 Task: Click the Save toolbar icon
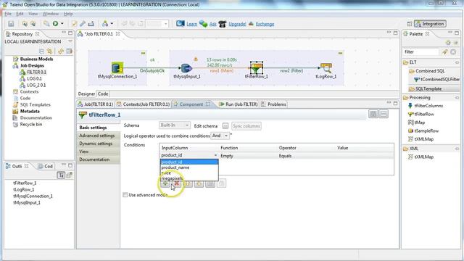11,24
